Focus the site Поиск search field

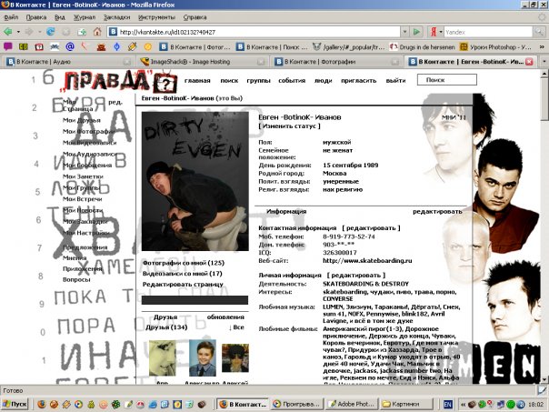[x=447, y=80]
